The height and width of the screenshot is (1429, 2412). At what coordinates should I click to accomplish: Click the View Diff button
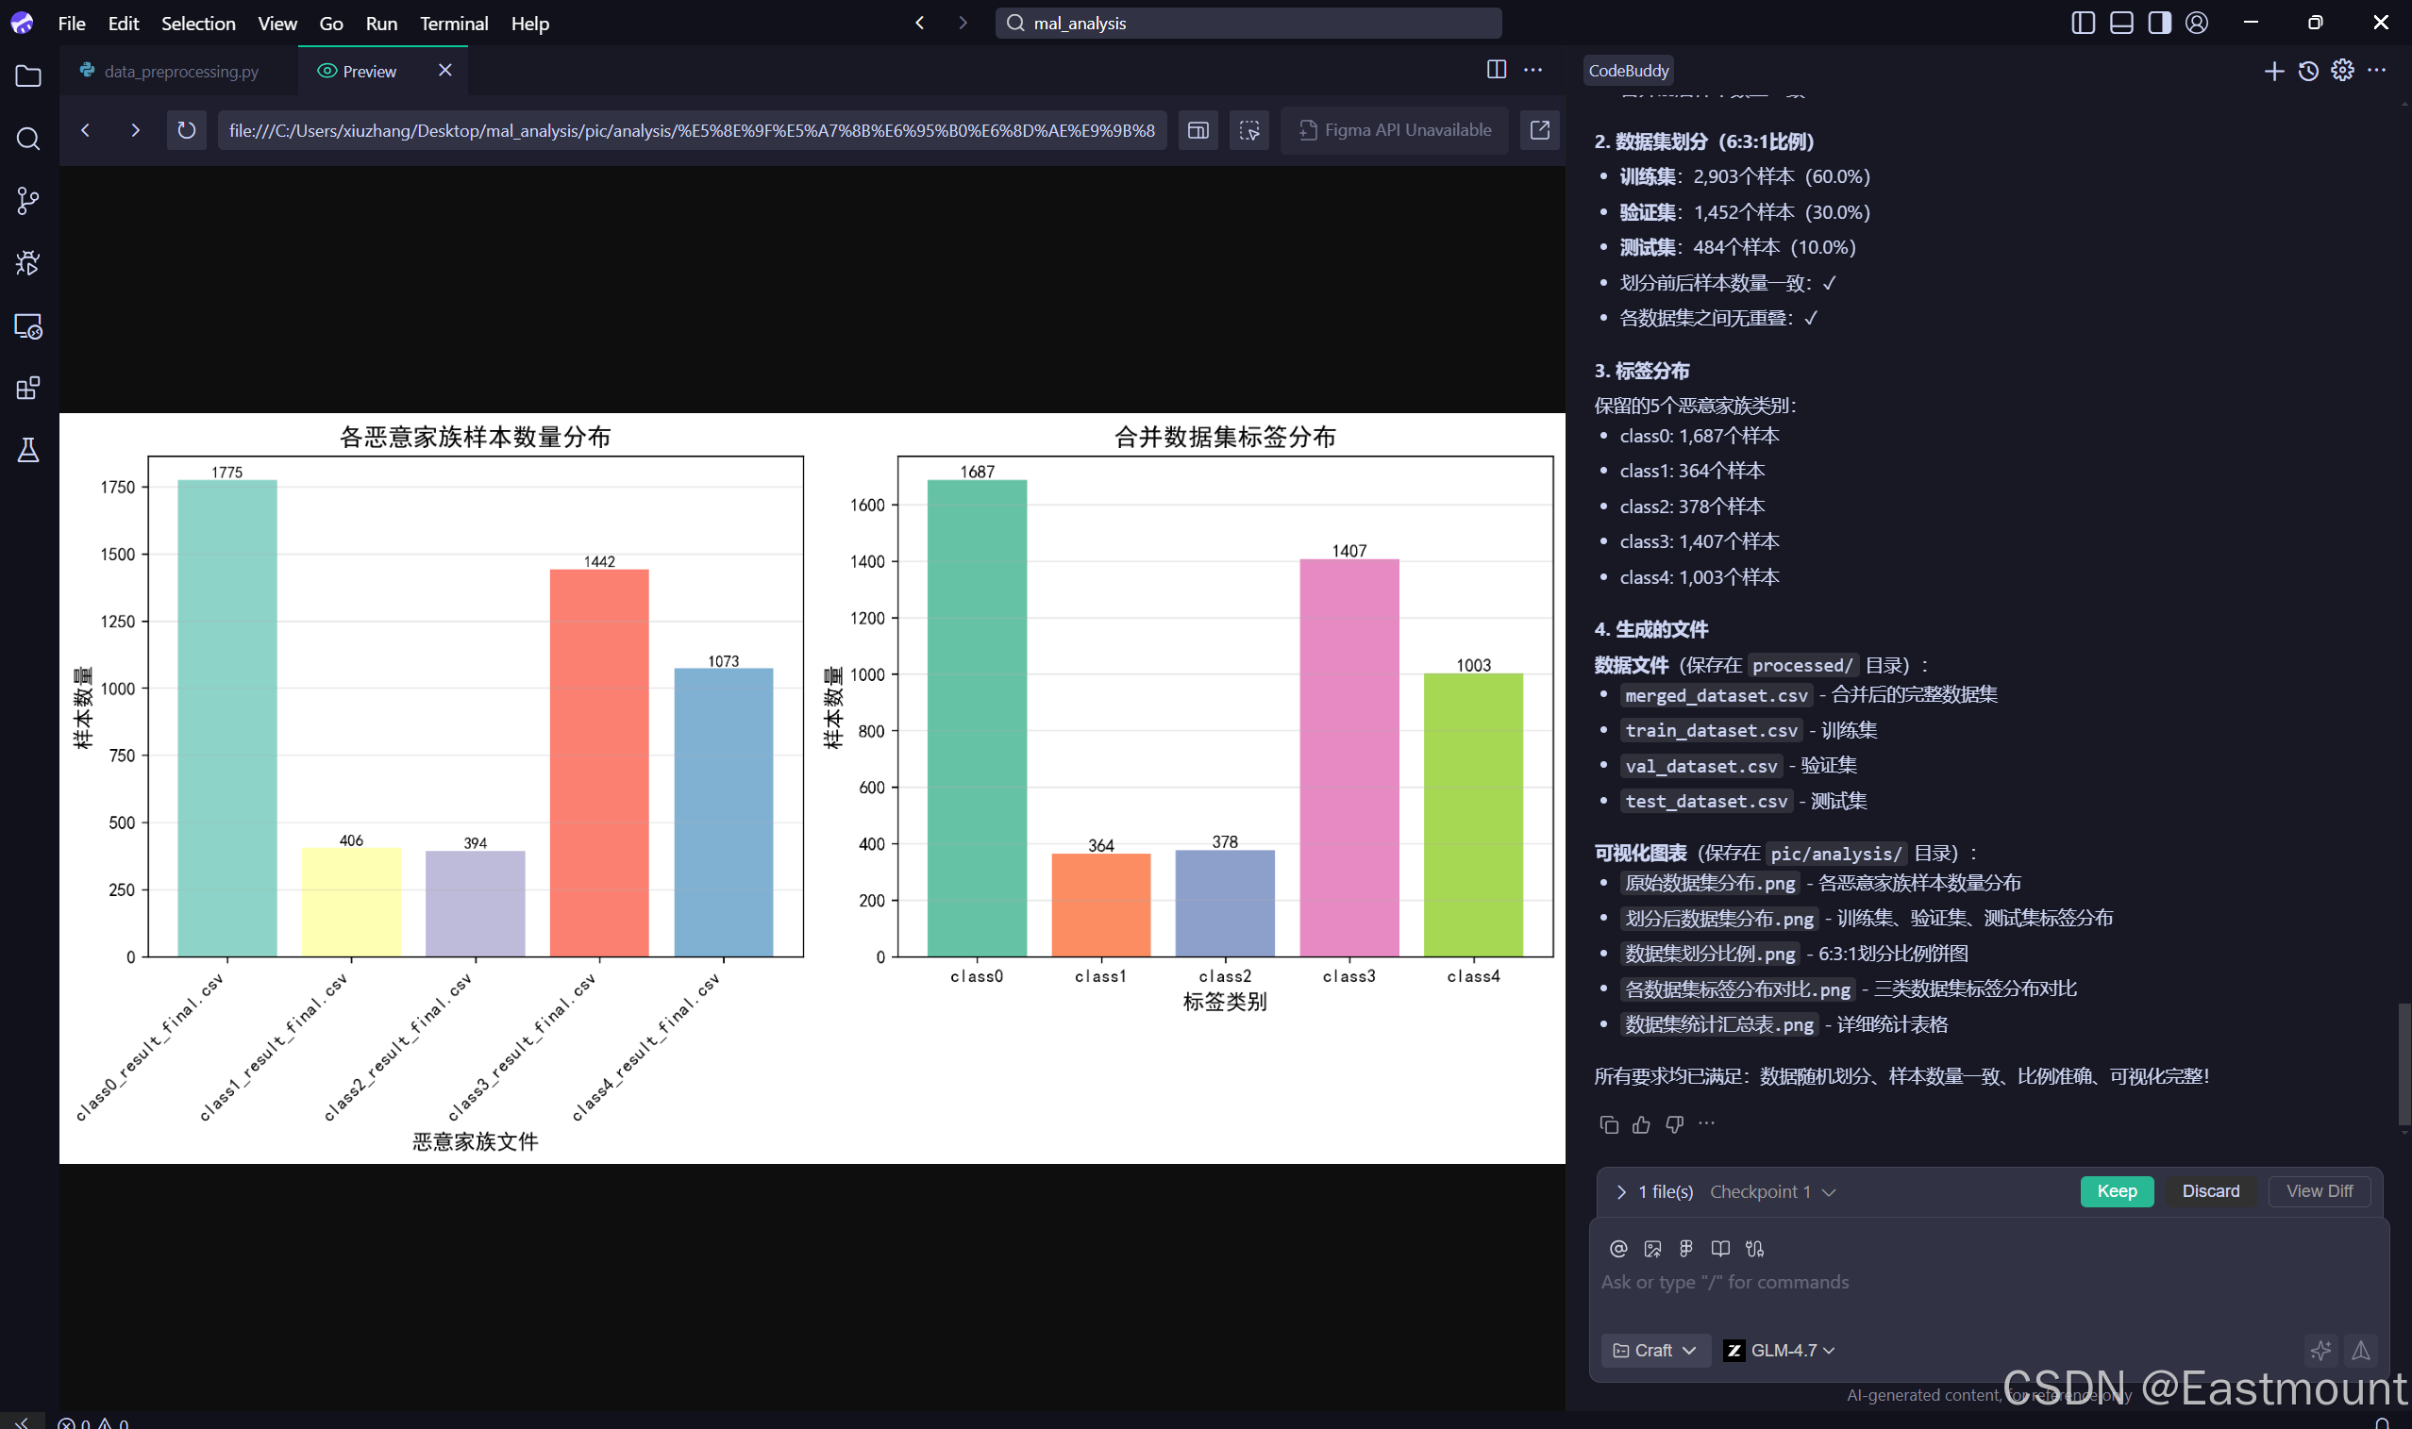2319,1191
